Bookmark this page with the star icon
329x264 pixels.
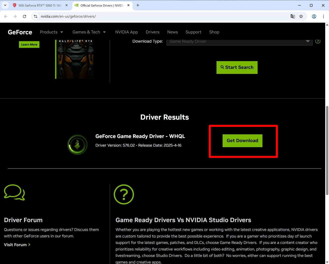click(x=301, y=16)
